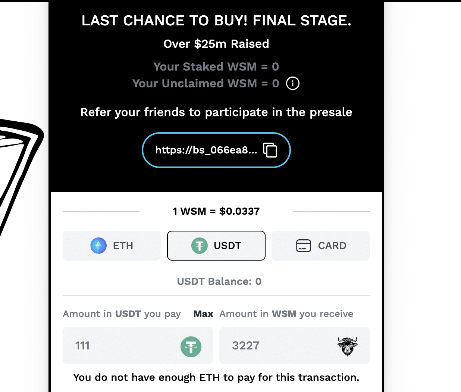Image resolution: width=461 pixels, height=392 pixels.
Task: Click the https://bs_066ea8... referral link text
Action: (x=206, y=150)
